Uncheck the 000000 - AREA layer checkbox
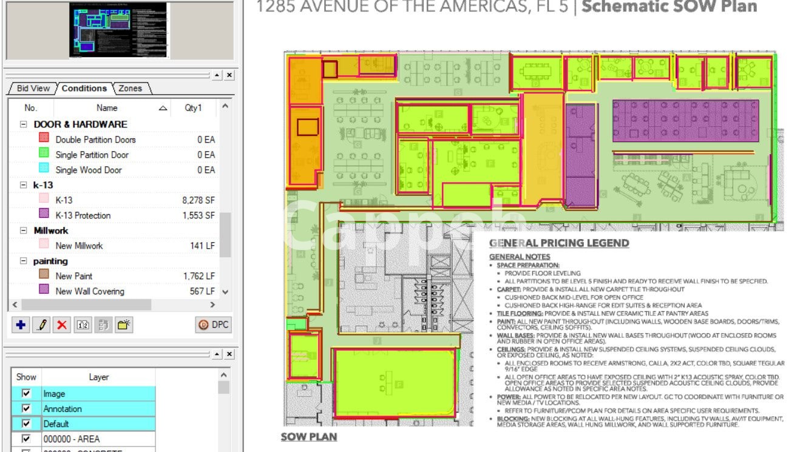The width and height of the screenshot is (800, 452). coord(26,439)
